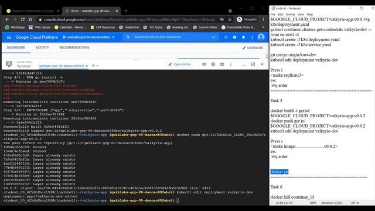Screen dimensions: 375x211
Task: Select the DASHBOARD tab
Action: 16,47
